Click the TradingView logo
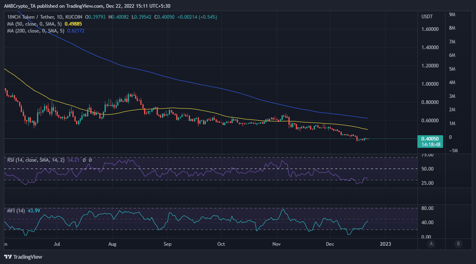Screen dimensions: 476x264 pyautogui.click(x=23, y=257)
